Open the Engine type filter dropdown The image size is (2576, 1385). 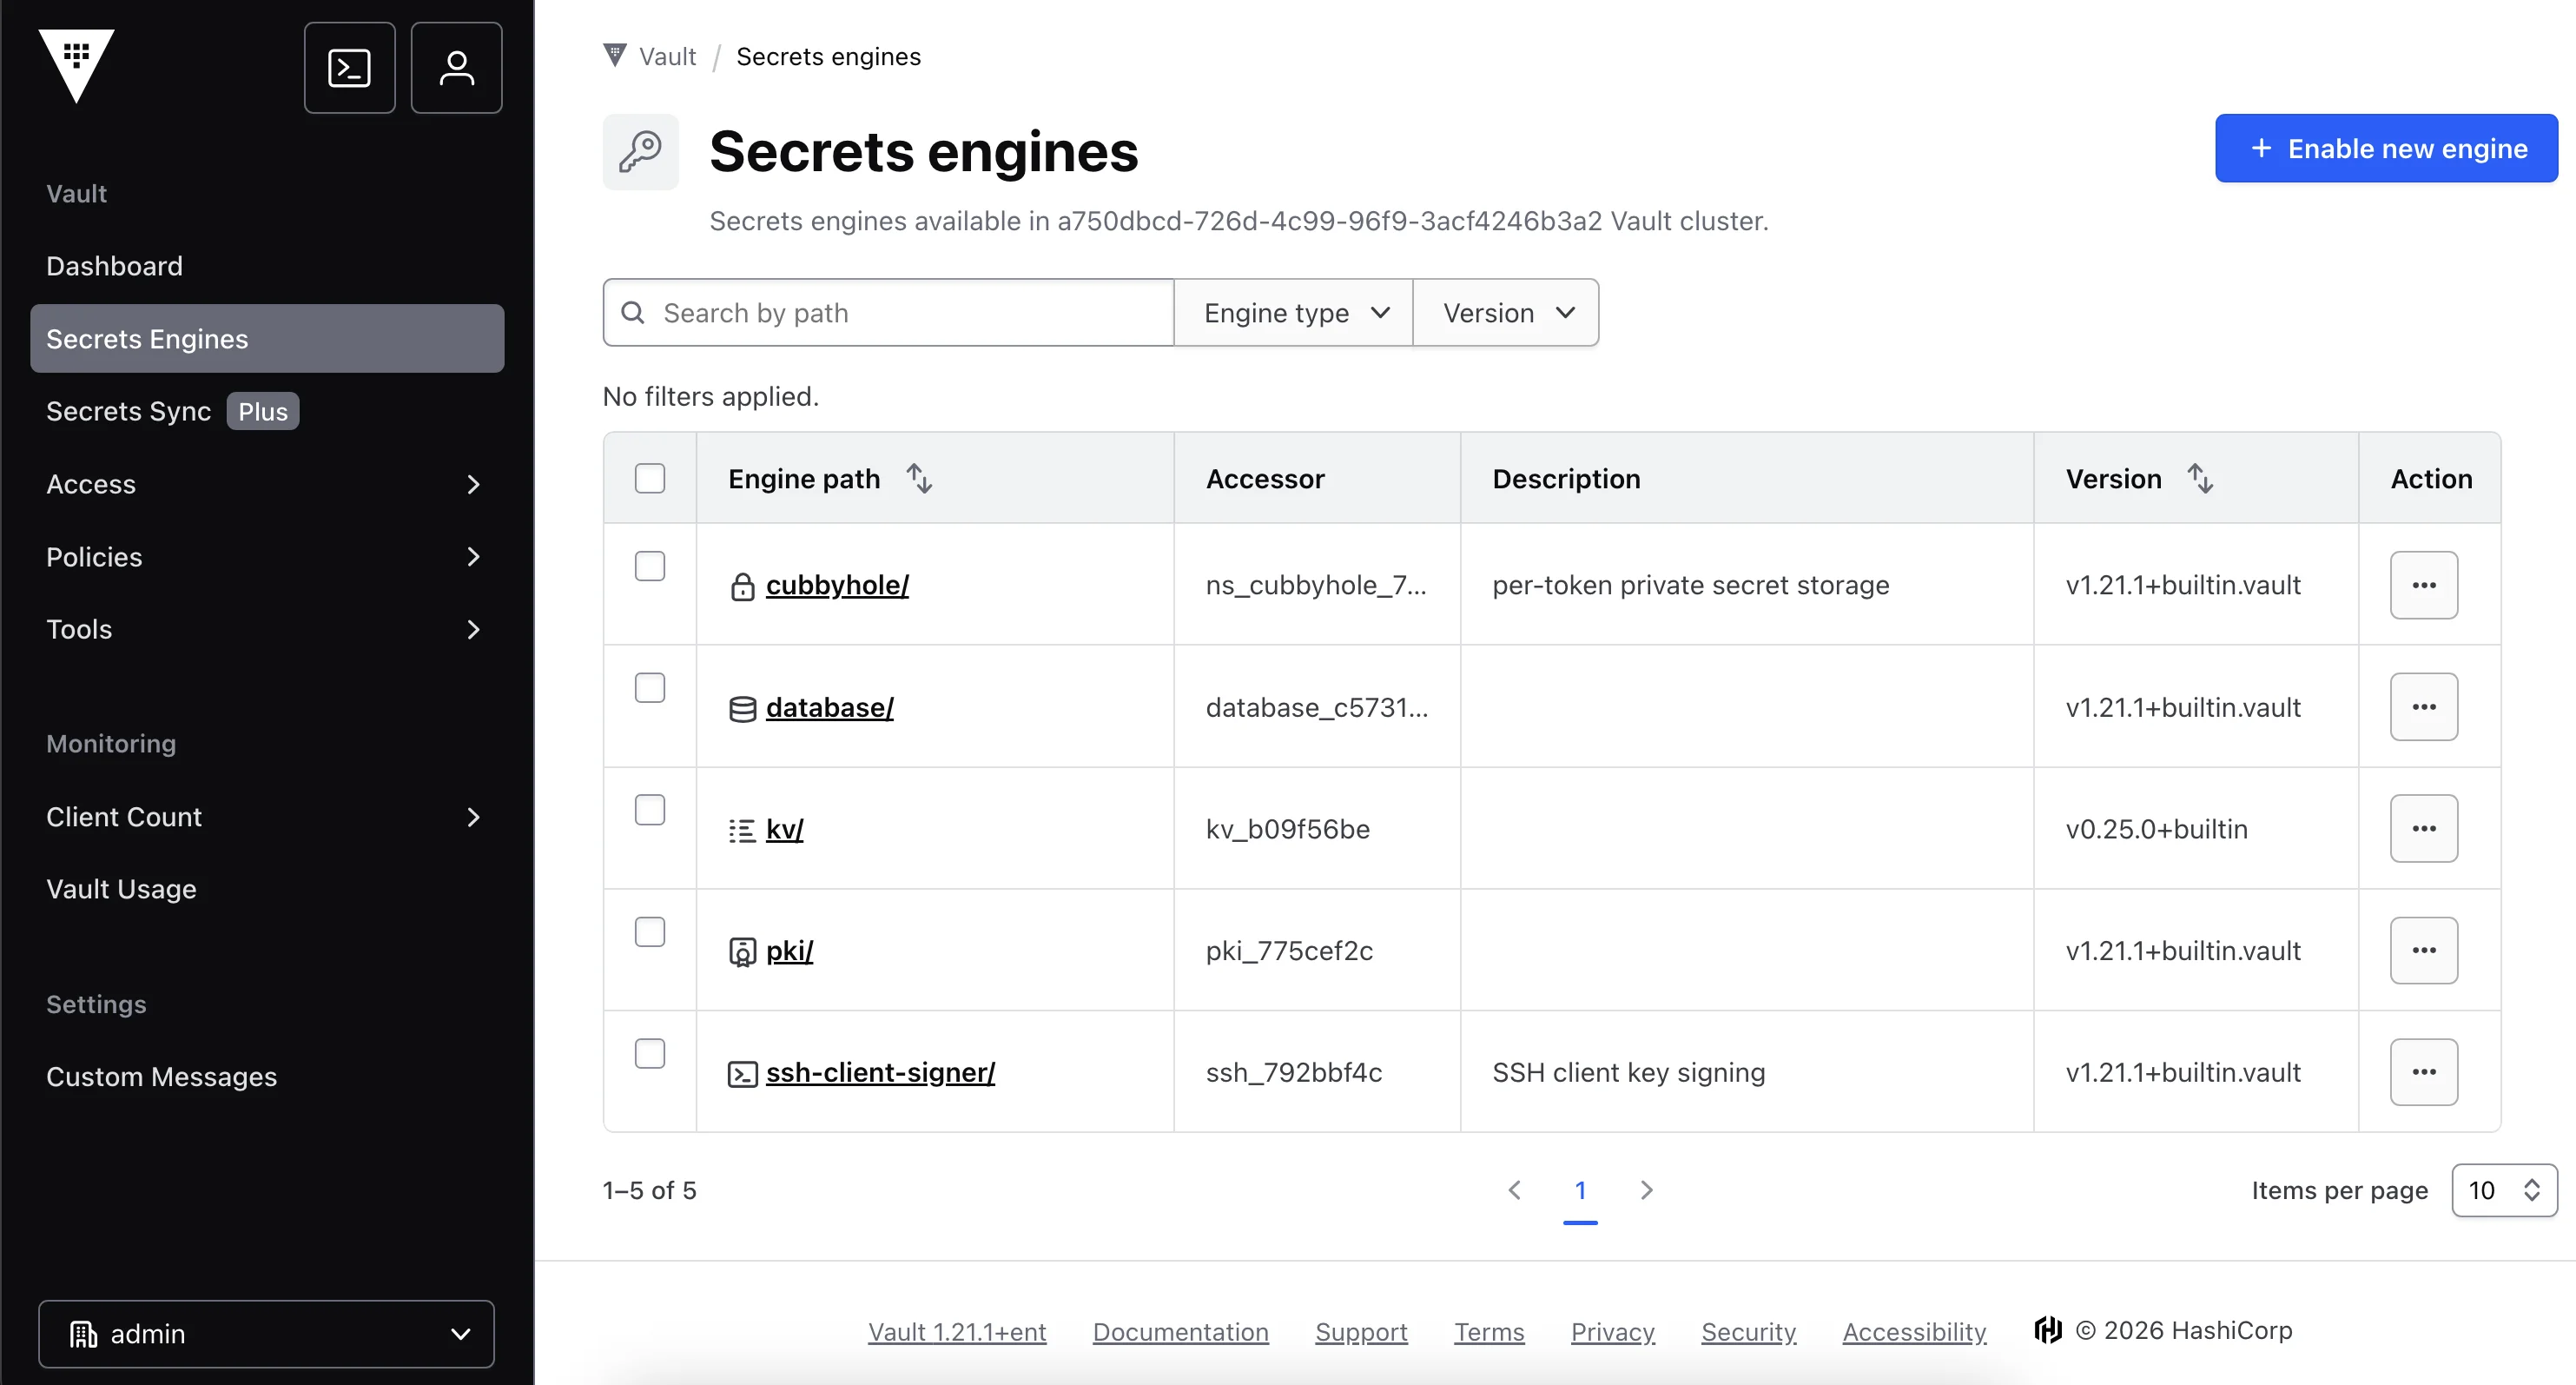(1294, 312)
